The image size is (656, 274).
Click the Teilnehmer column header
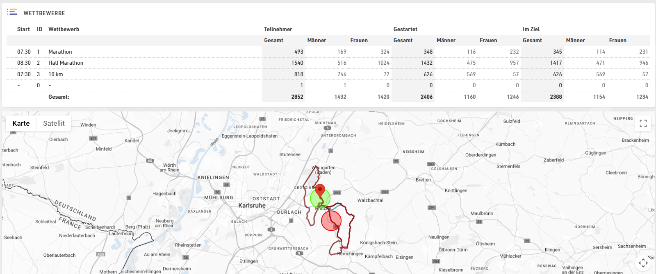278,29
